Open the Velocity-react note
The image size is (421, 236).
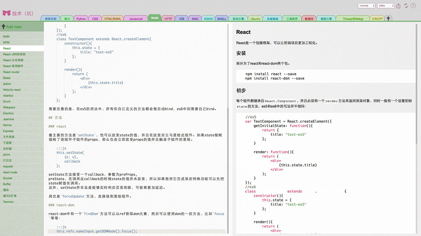pos(22,89)
